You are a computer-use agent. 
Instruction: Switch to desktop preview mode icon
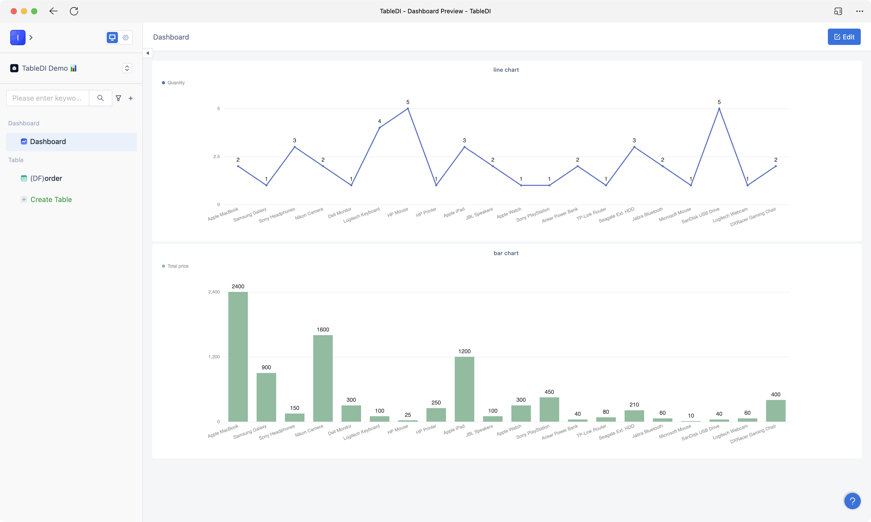pos(112,37)
